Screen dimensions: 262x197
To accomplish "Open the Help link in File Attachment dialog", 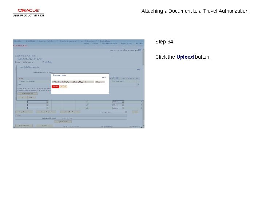I will (104, 78).
